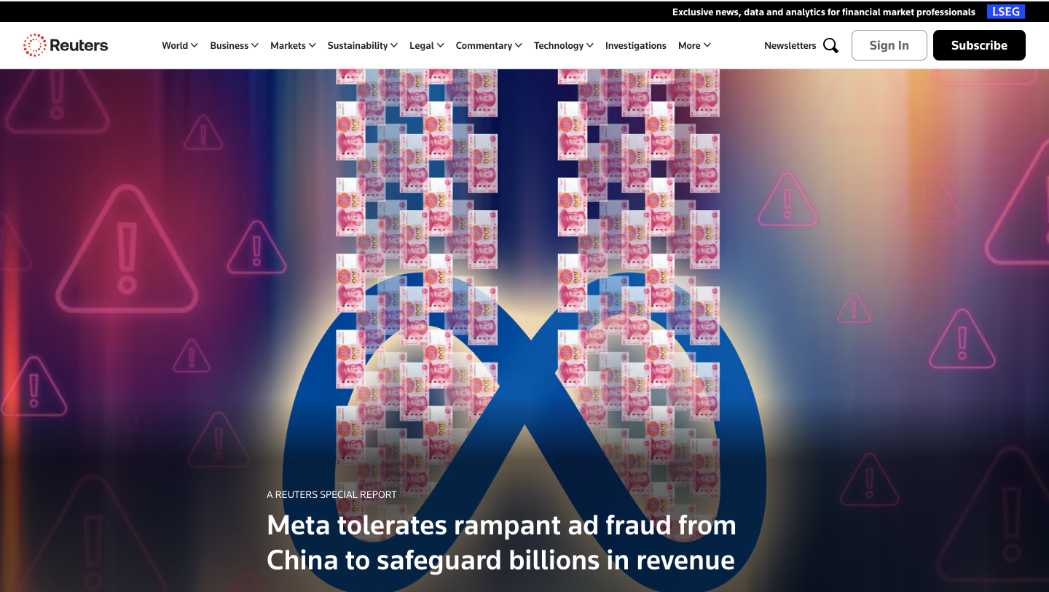The width and height of the screenshot is (1049, 592).
Task: Expand the Business dropdown chevron
Action: point(255,45)
